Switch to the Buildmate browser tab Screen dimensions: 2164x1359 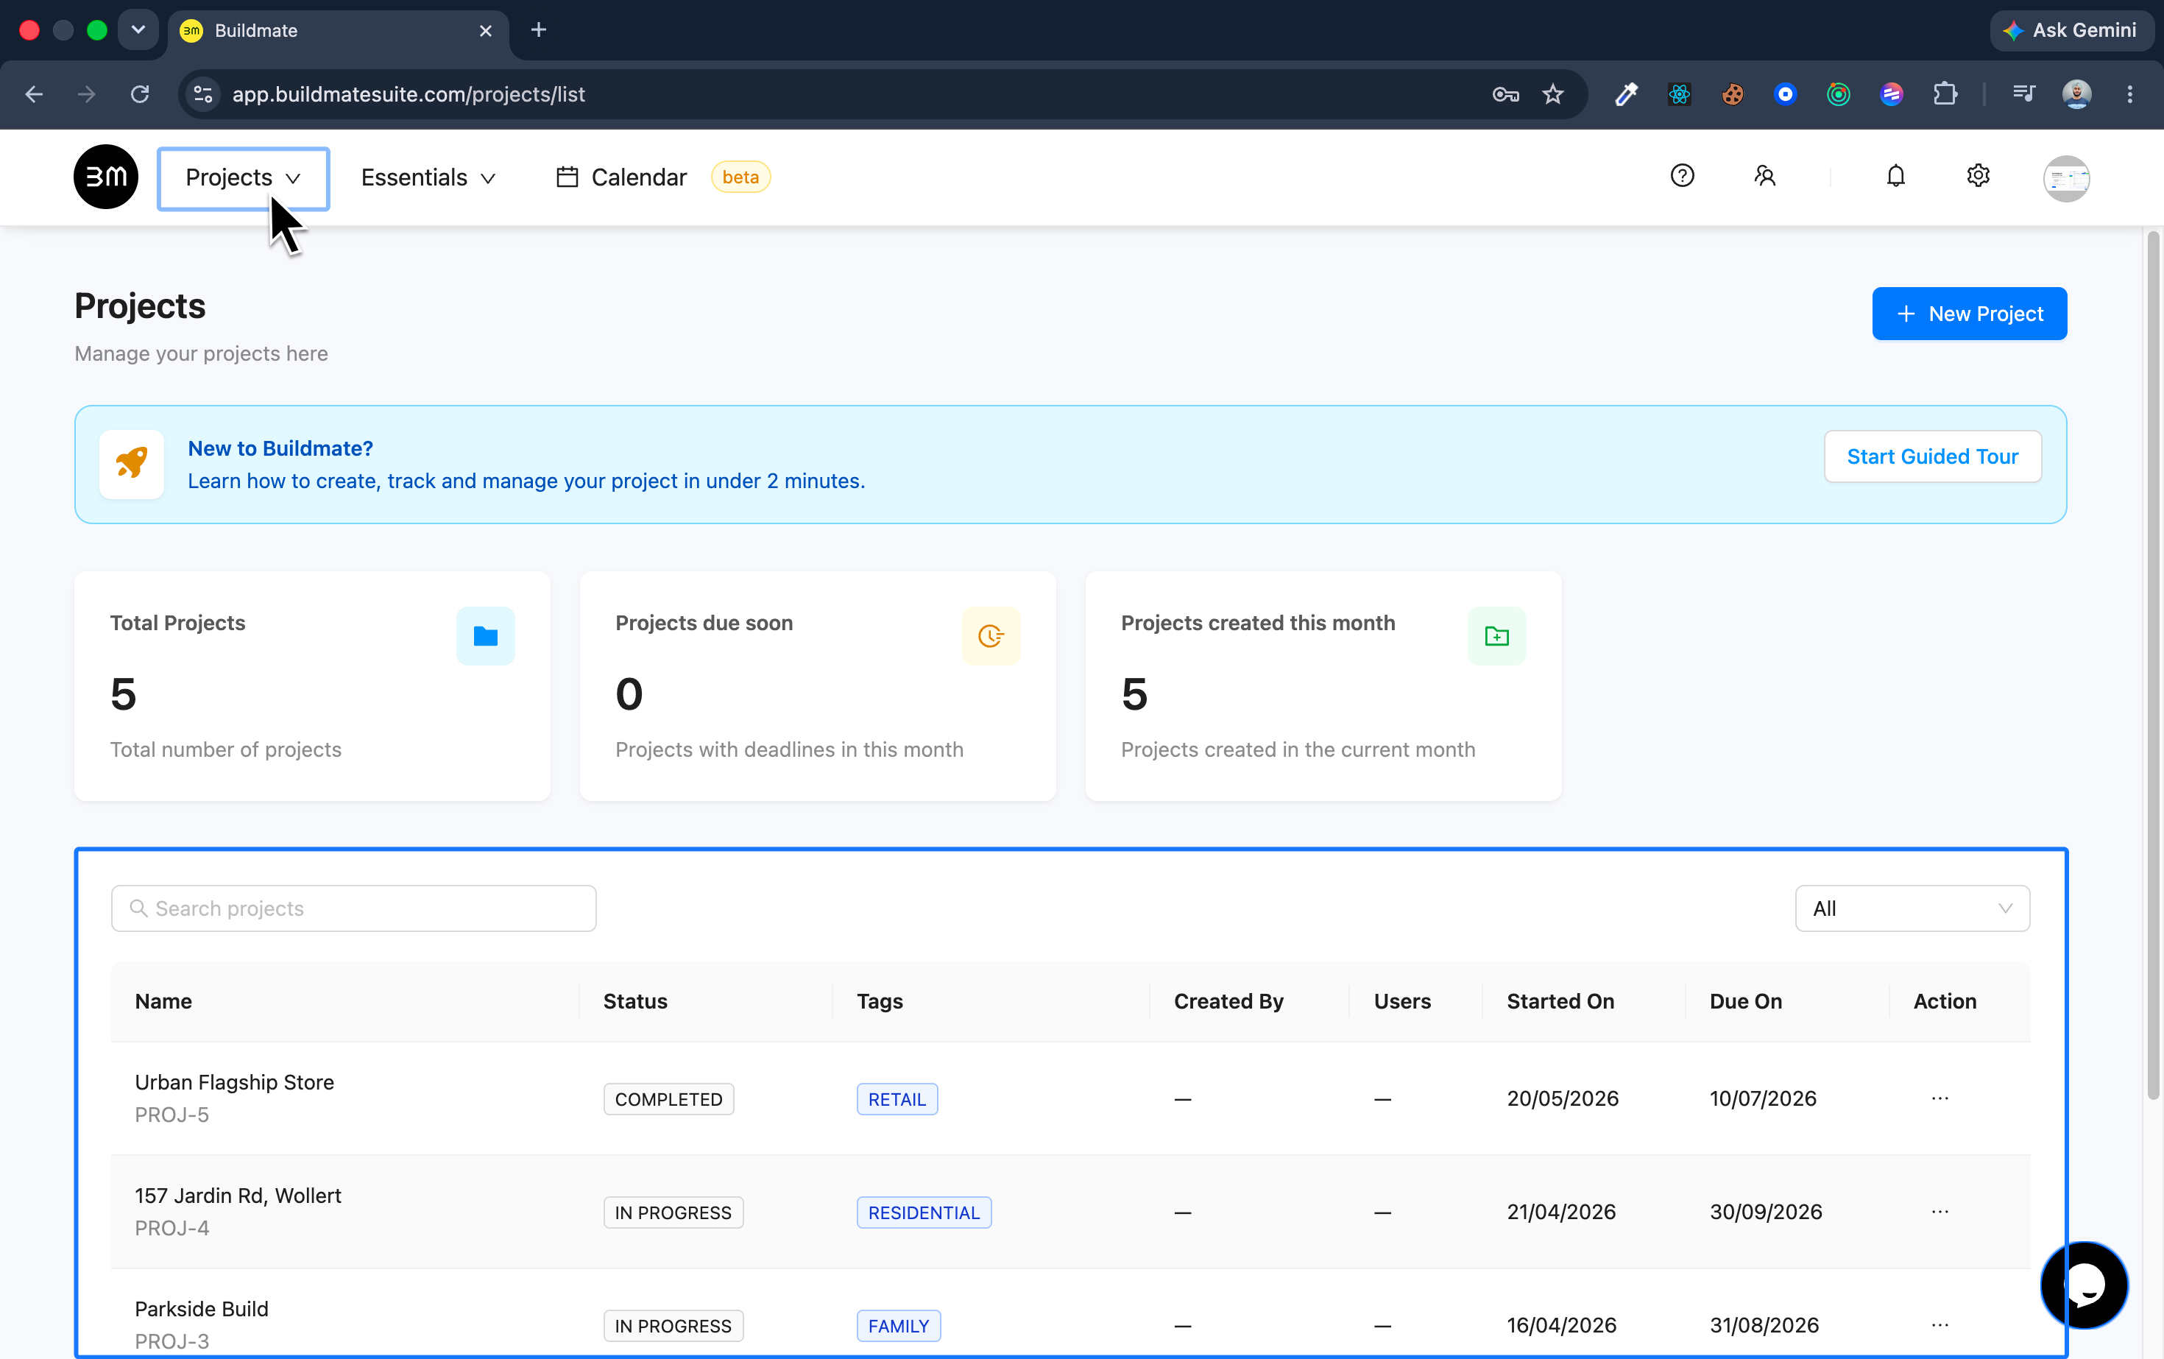pos(338,31)
